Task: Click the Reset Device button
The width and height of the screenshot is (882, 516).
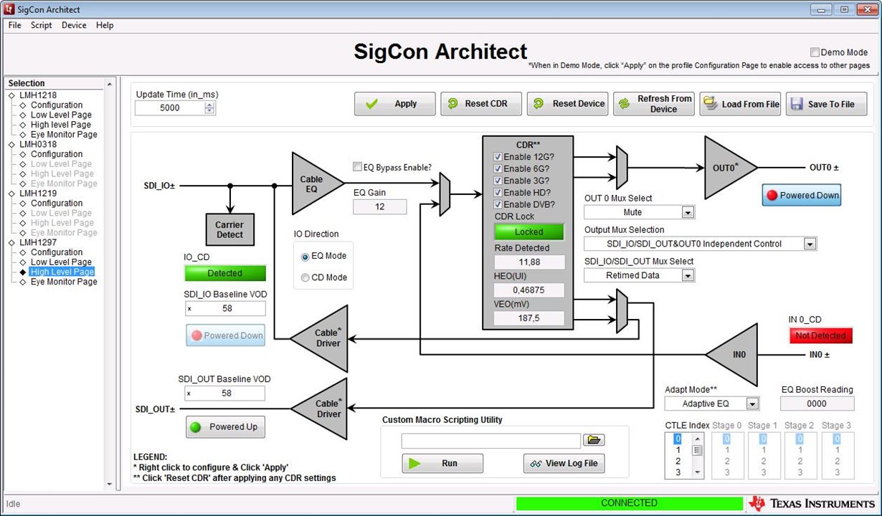Action: tap(568, 104)
